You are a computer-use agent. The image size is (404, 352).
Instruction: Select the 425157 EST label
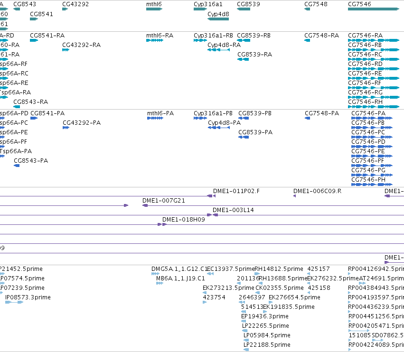pyautogui.click(x=319, y=269)
